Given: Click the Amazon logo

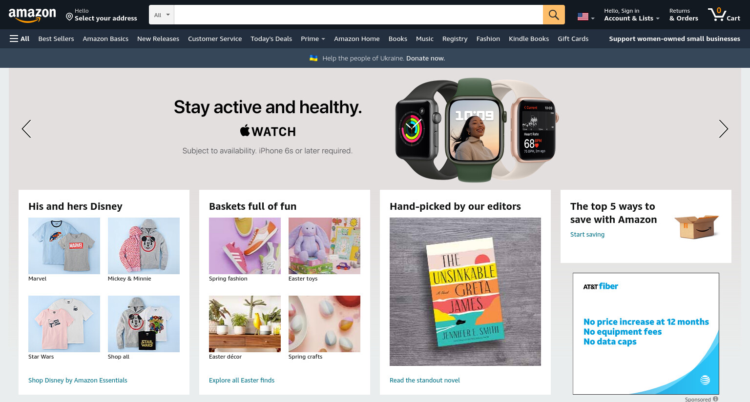Looking at the screenshot, I should click(x=32, y=15).
